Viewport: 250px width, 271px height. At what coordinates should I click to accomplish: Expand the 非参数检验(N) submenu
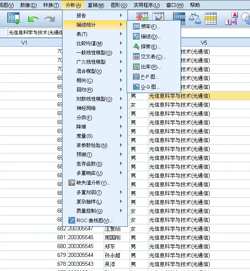click(x=95, y=145)
